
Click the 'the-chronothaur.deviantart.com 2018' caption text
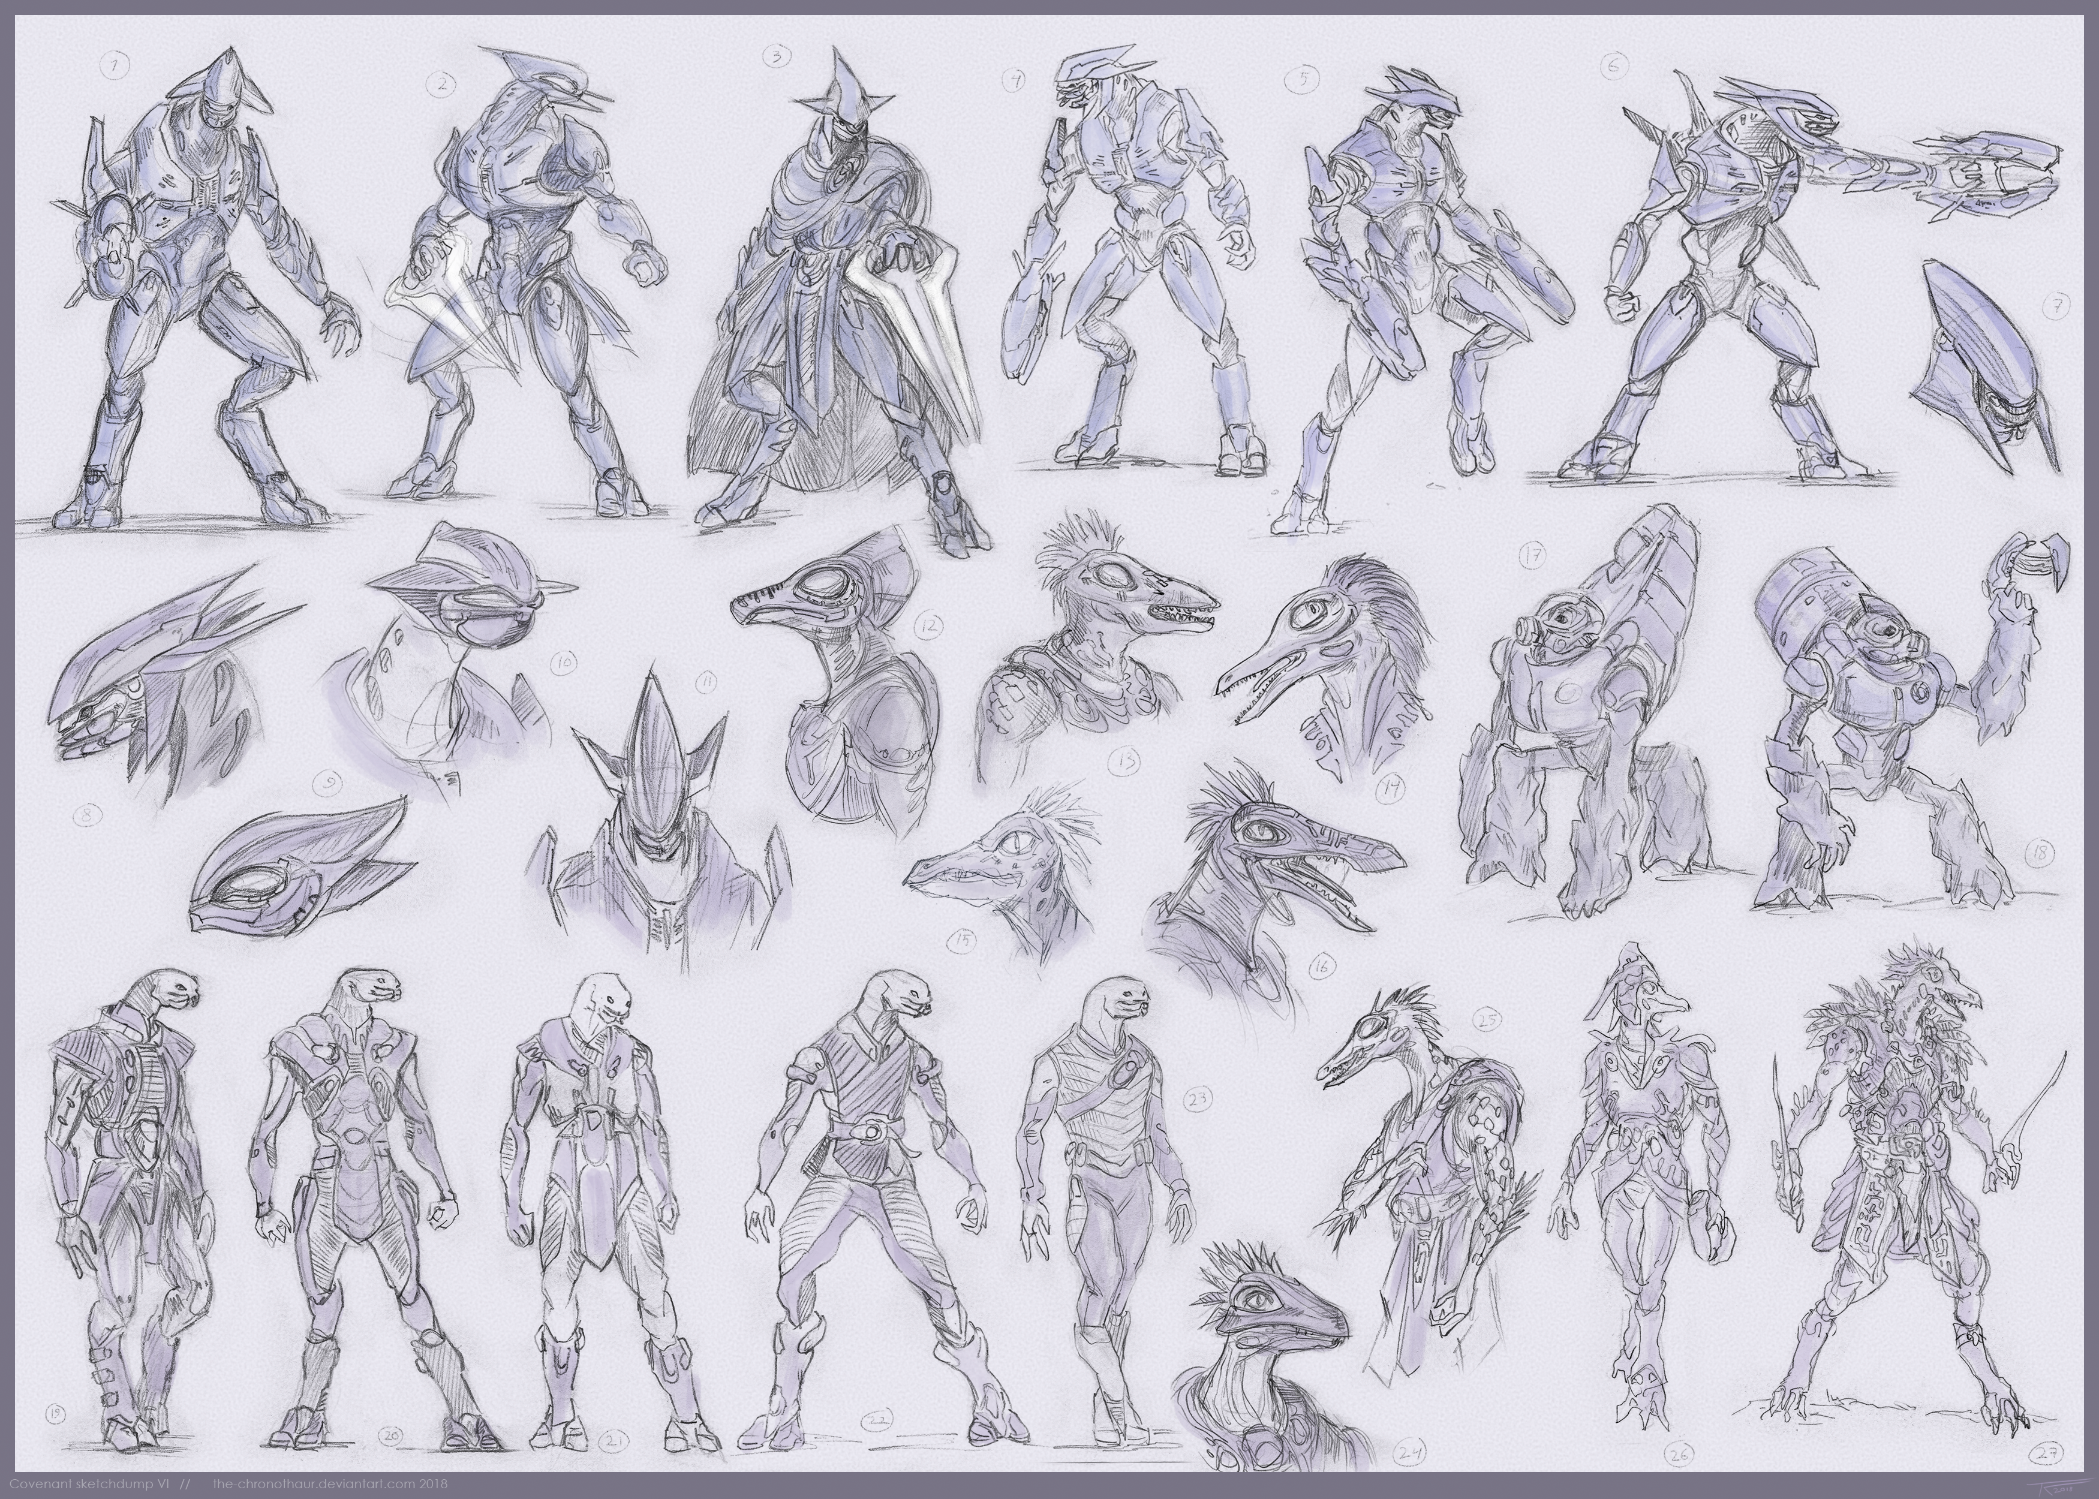pos(329,1485)
